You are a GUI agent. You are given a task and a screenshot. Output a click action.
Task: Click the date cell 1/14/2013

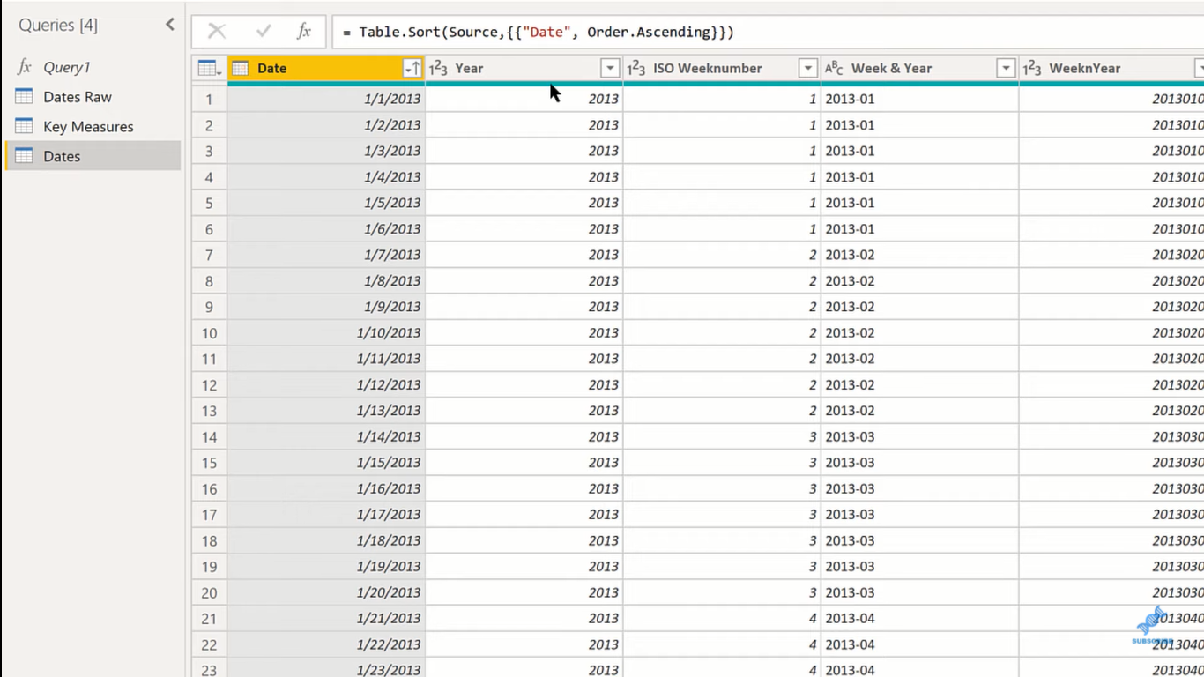tap(326, 436)
